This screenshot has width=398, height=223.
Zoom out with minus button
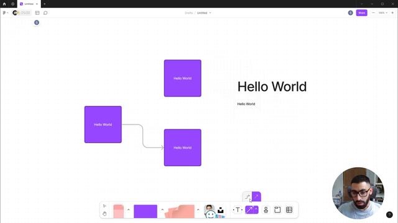[x=373, y=12]
